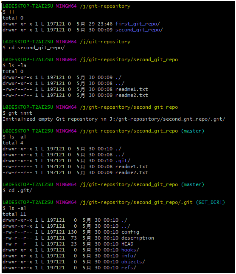The height and width of the screenshot is (274, 236).
Task: Click the first_git_repo/ directory name
Action: 138,24
